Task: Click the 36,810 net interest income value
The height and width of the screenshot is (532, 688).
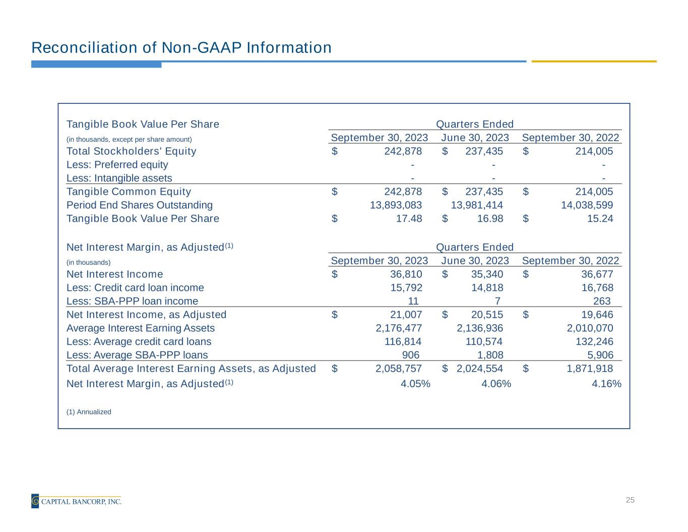Action: [x=406, y=274]
